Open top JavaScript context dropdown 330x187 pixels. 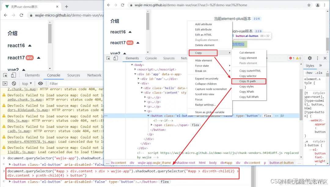[x=27, y=83]
